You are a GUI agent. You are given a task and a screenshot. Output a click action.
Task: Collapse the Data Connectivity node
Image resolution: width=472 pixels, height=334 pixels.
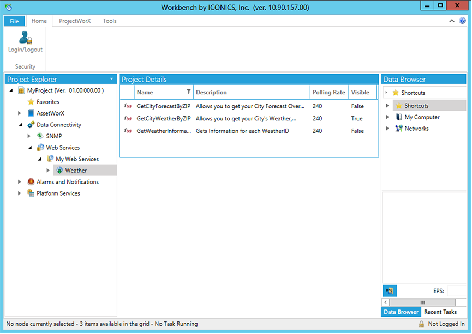point(21,125)
